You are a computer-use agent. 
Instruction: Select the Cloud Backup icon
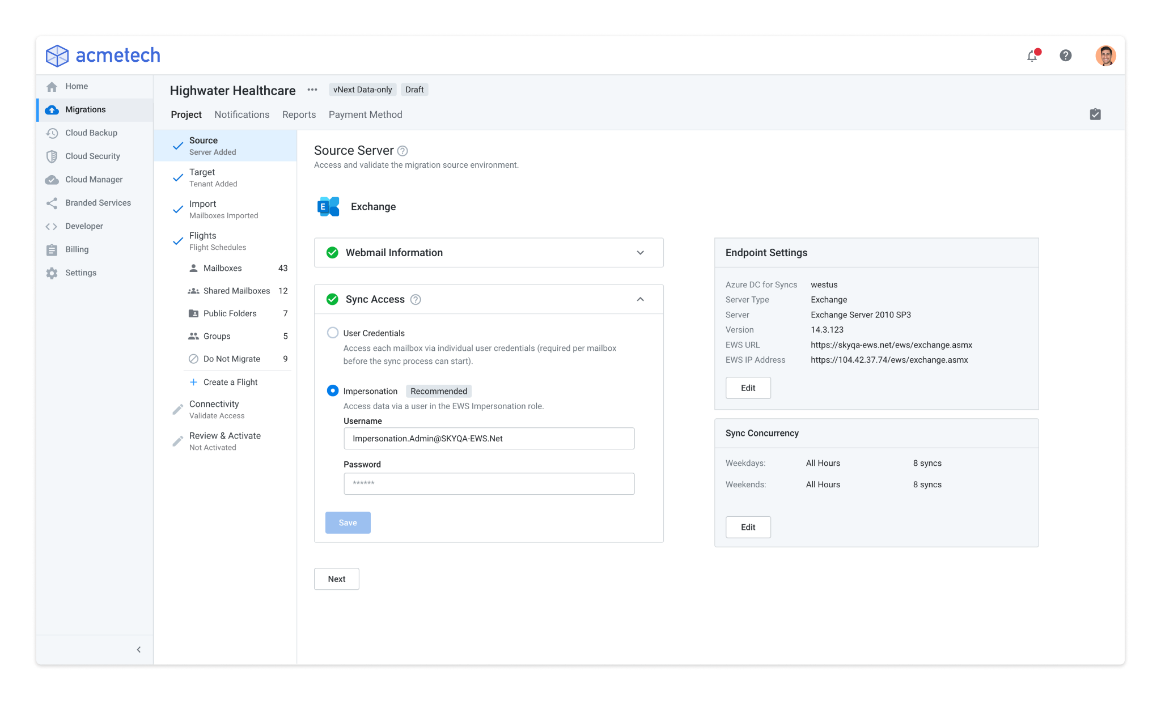52,133
